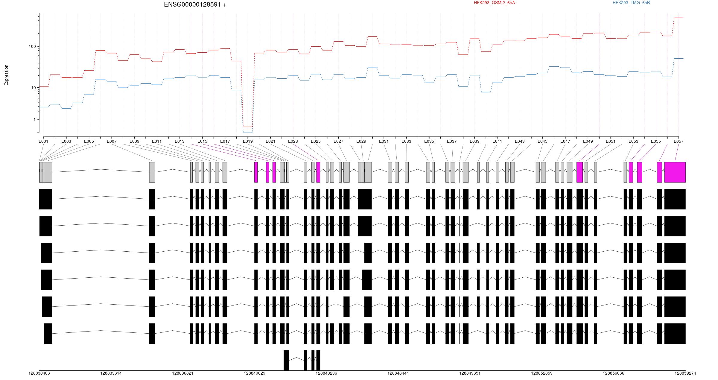Click exon label E047
718x380 pixels.
565,141
